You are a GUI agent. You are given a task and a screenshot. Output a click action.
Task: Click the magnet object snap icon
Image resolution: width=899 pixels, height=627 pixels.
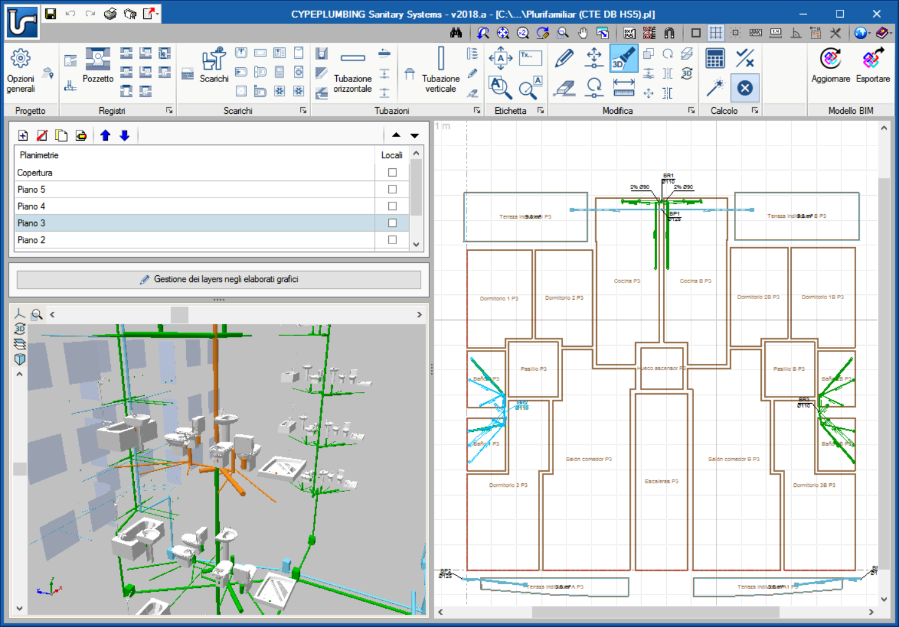pyautogui.click(x=669, y=33)
